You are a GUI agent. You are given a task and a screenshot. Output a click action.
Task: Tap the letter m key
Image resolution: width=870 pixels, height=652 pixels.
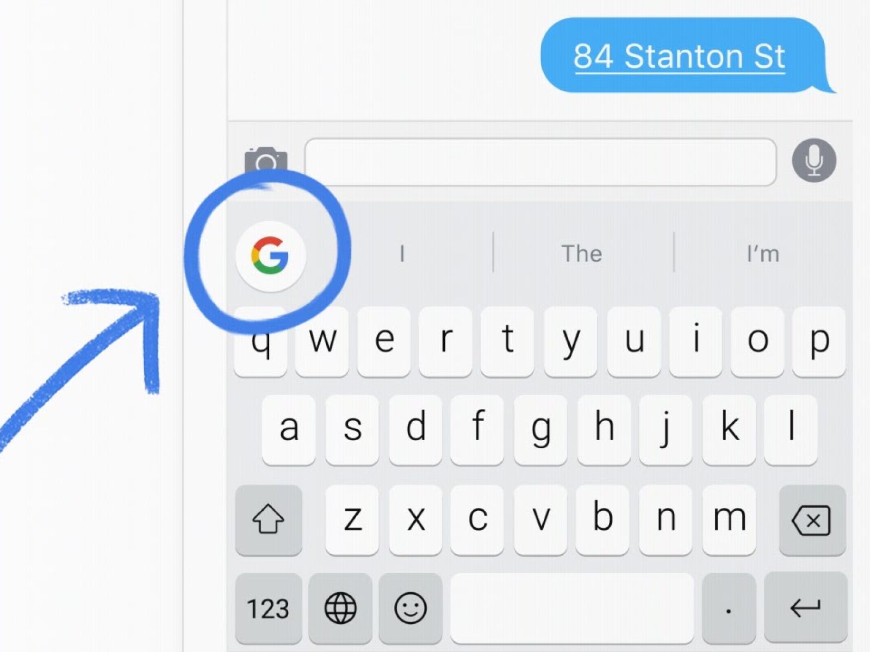pyautogui.click(x=729, y=521)
